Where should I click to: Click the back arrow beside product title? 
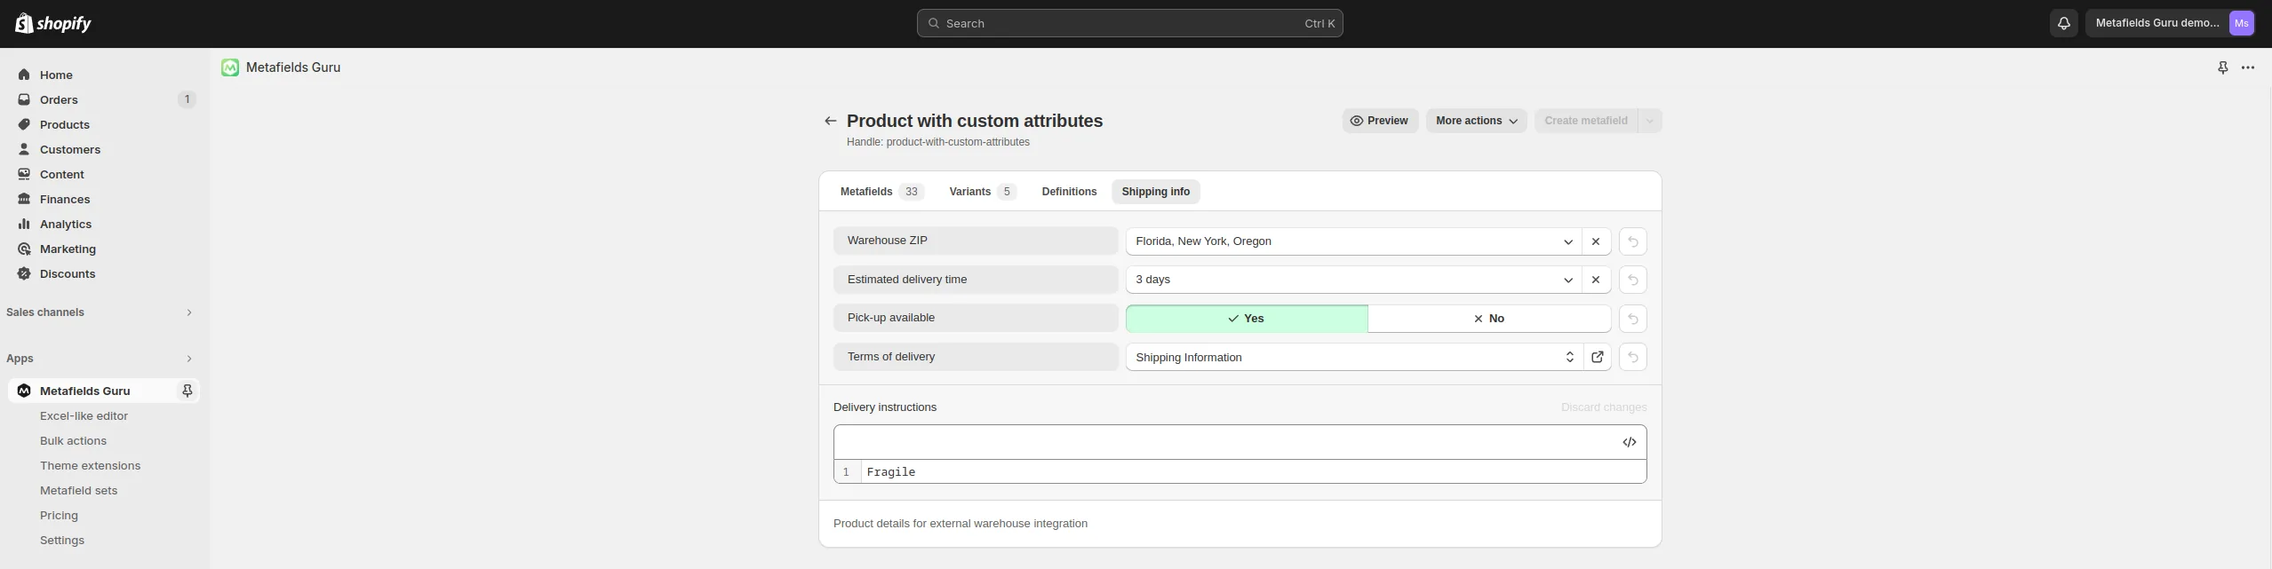[830, 121]
